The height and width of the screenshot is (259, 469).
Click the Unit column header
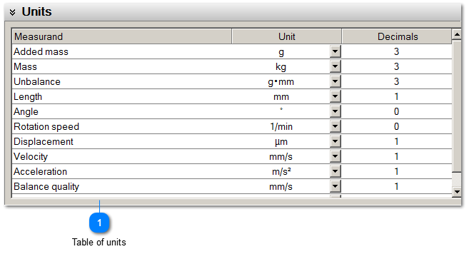pos(286,36)
